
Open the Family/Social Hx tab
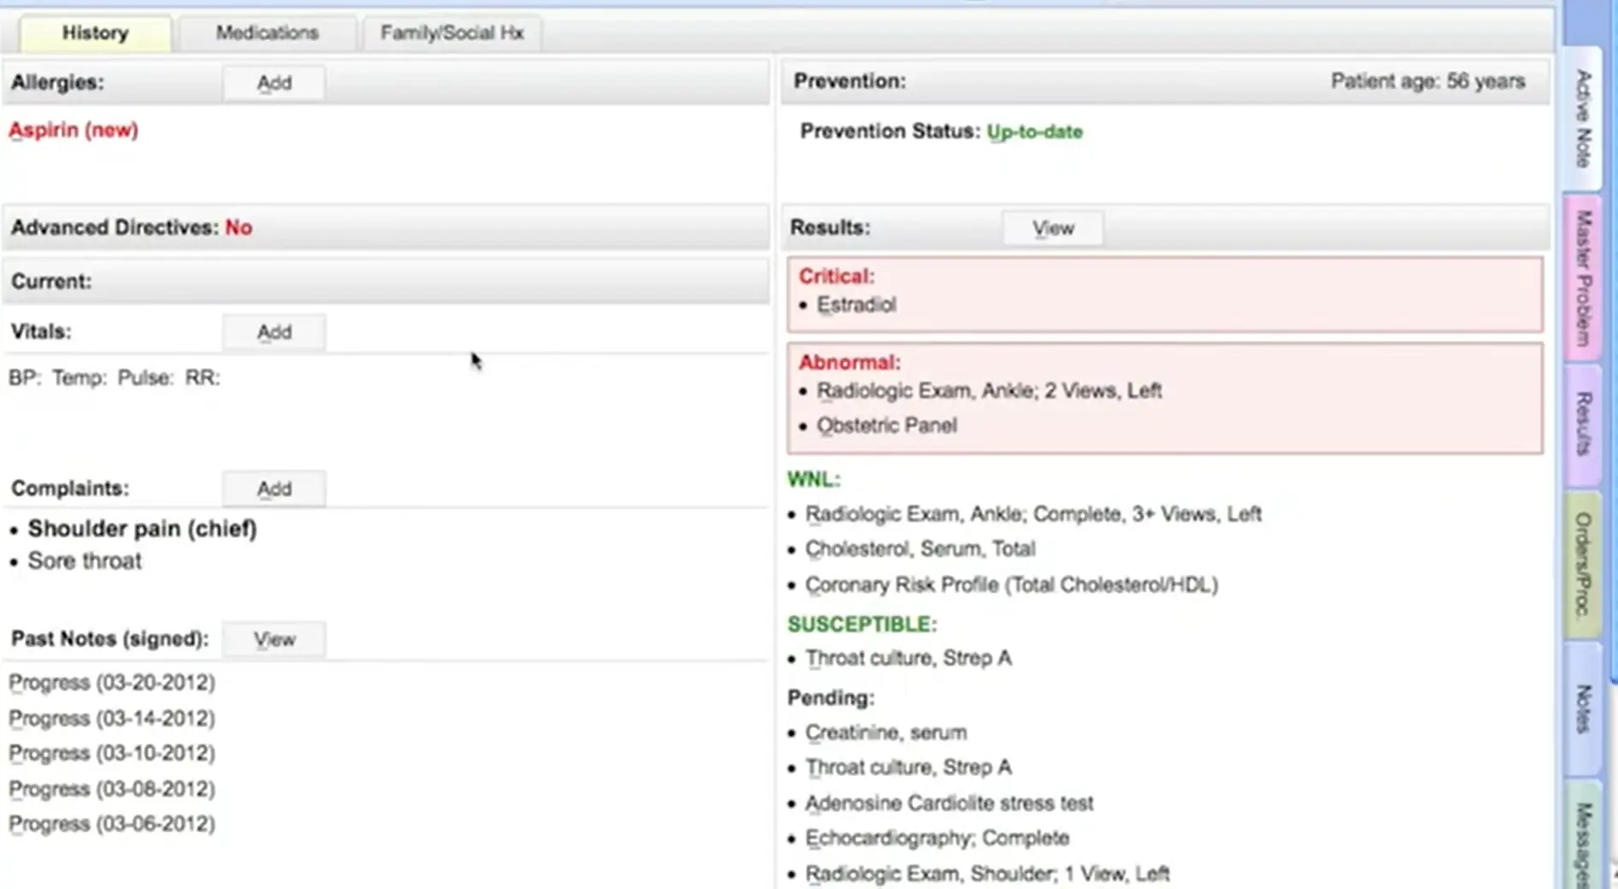click(453, 33)
